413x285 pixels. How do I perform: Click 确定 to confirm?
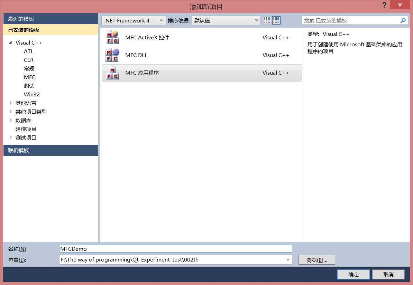(x=354, y=275)
